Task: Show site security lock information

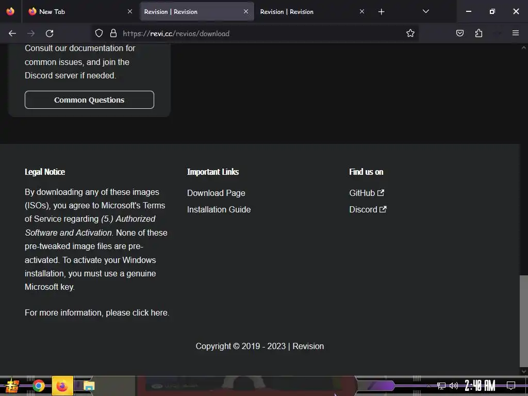Action: (113, 33)
